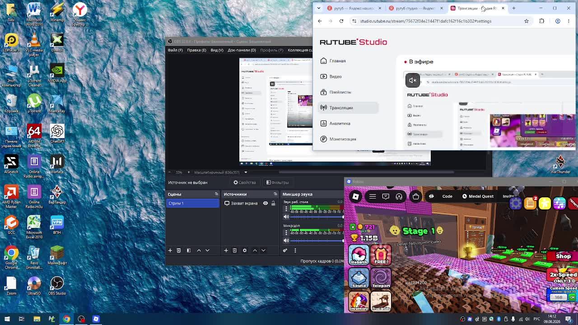Add a new source in OBS
Screen dimensions: 578x325
(x=226, y=250)
